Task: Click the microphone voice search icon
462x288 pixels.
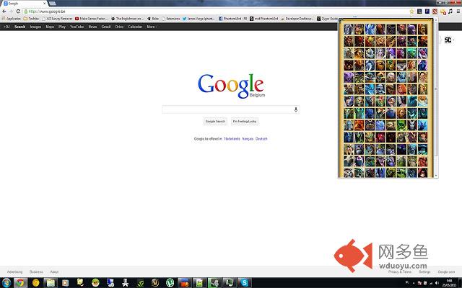Action: pos(296,109)
